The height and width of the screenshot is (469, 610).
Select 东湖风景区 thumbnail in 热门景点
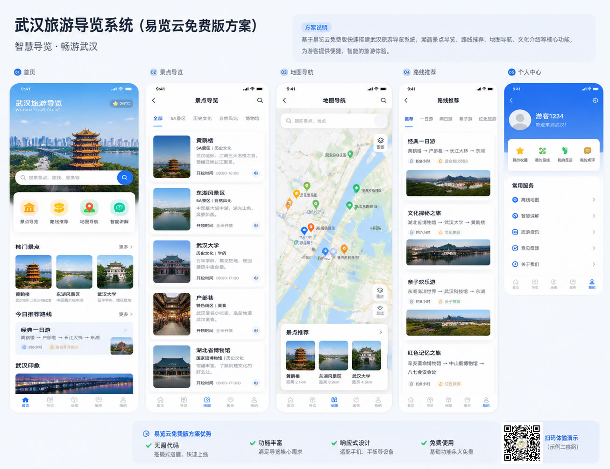point(74,272)
